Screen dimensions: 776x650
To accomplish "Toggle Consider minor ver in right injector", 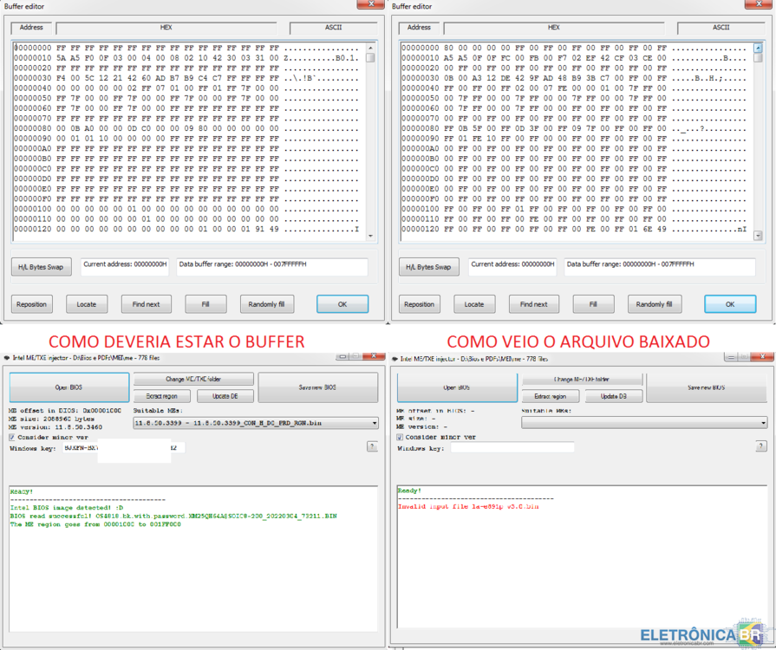I will tap(400, 437).
